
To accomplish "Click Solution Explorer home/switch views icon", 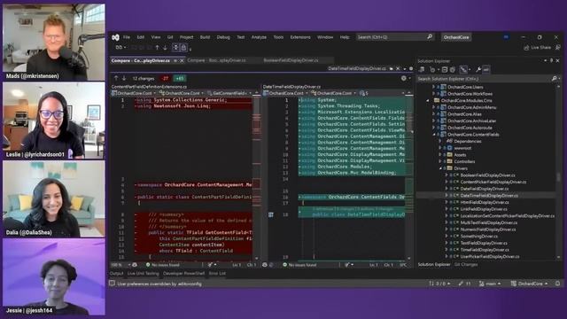I will pos(422,69).
